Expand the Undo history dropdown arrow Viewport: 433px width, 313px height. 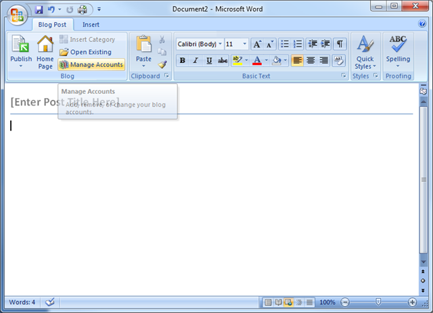(60, 9)
